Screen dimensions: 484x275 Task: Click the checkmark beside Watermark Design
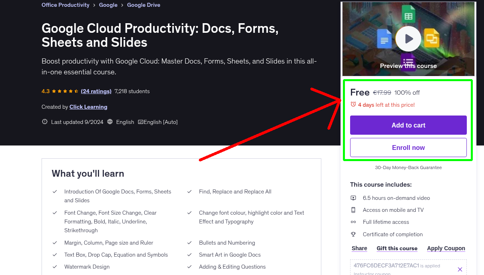click(55, 267)
